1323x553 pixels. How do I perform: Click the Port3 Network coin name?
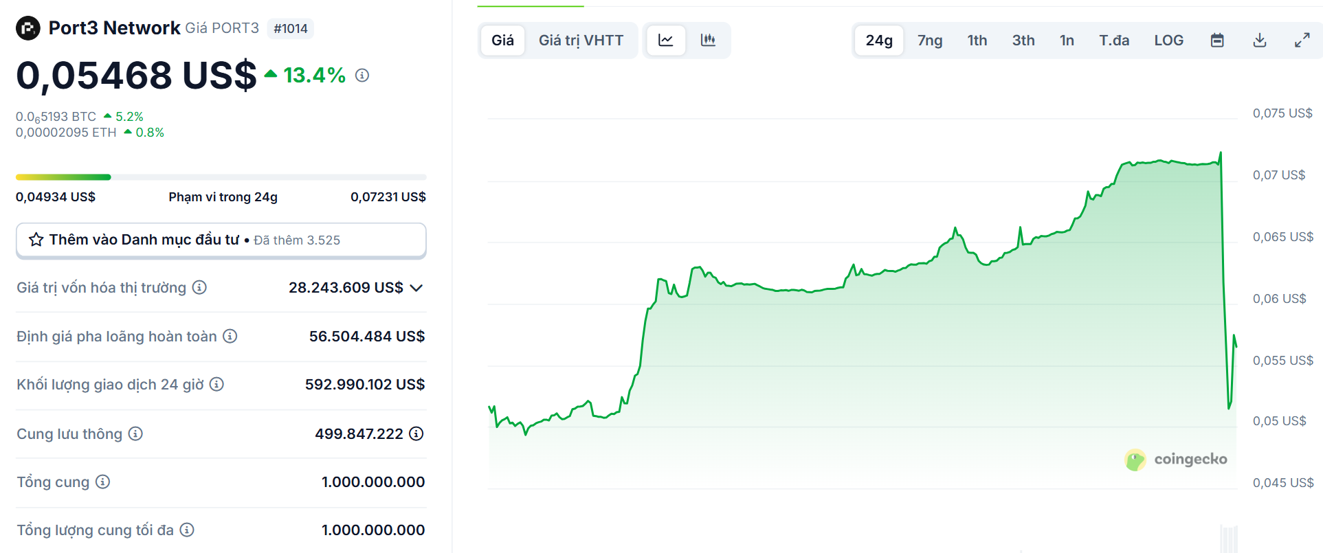(x=115, y=28)
